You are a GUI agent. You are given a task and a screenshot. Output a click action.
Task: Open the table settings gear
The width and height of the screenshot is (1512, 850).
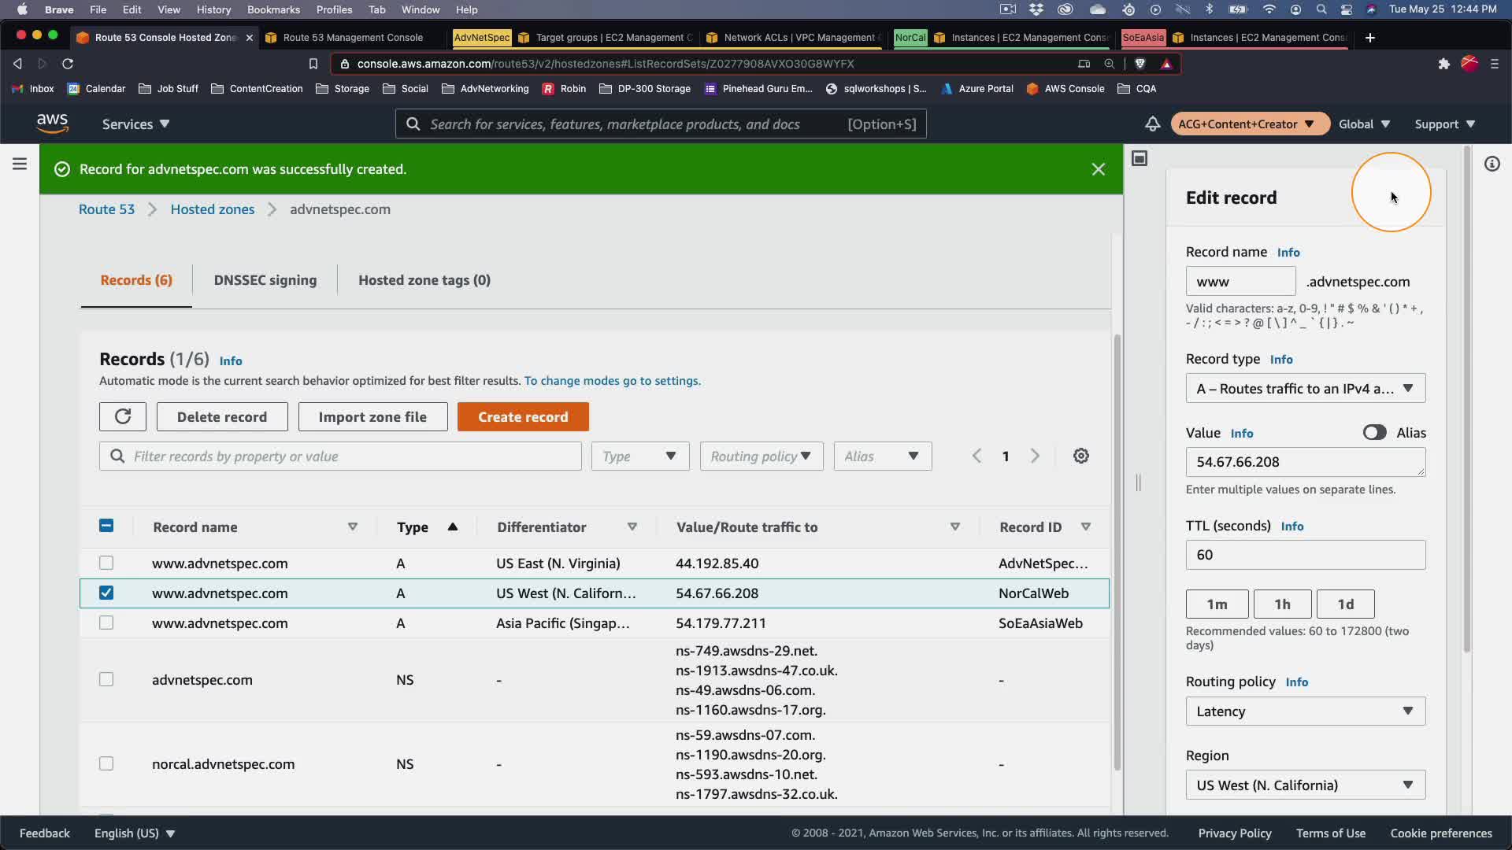(1080, 456)
